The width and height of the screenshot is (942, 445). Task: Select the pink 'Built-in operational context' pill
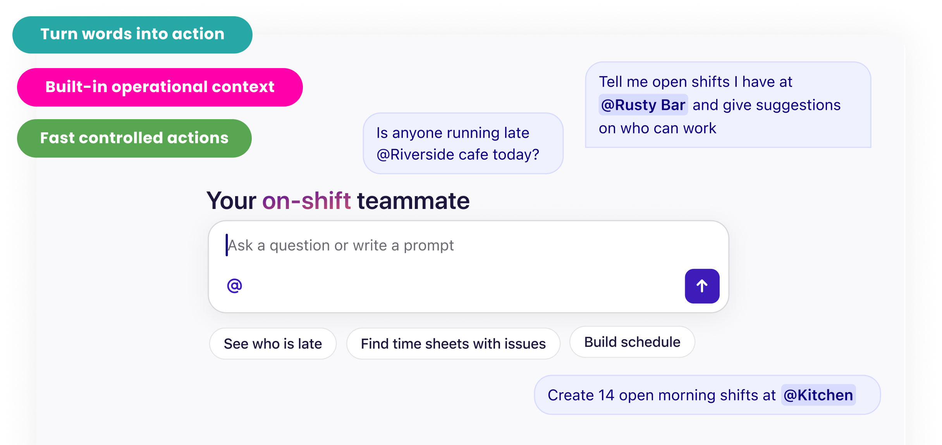[160, 87]
